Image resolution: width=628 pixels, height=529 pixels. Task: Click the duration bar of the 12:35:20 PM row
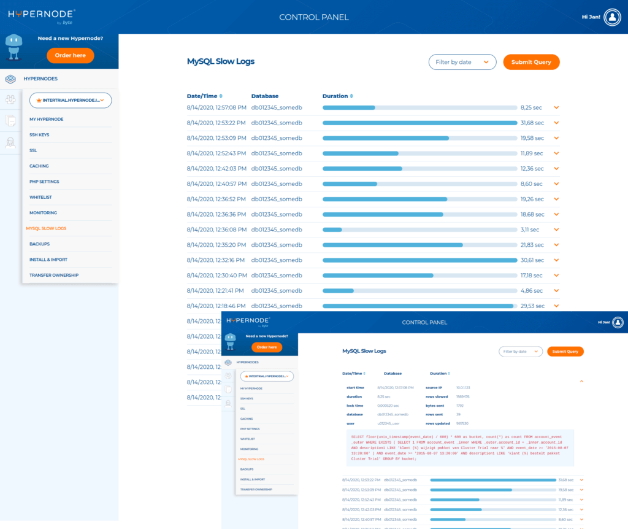[x=419, y=245]
